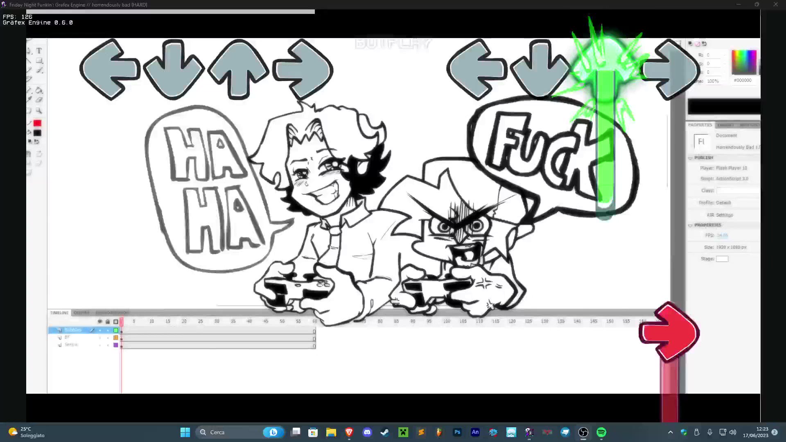This screenshot has height=442, width=786.
Task: Click the eye show/hide all layers icon
Action: point(100,322)
